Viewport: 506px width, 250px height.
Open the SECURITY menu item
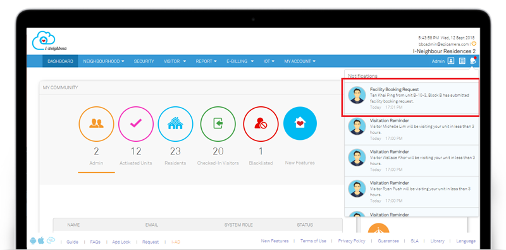144,61
